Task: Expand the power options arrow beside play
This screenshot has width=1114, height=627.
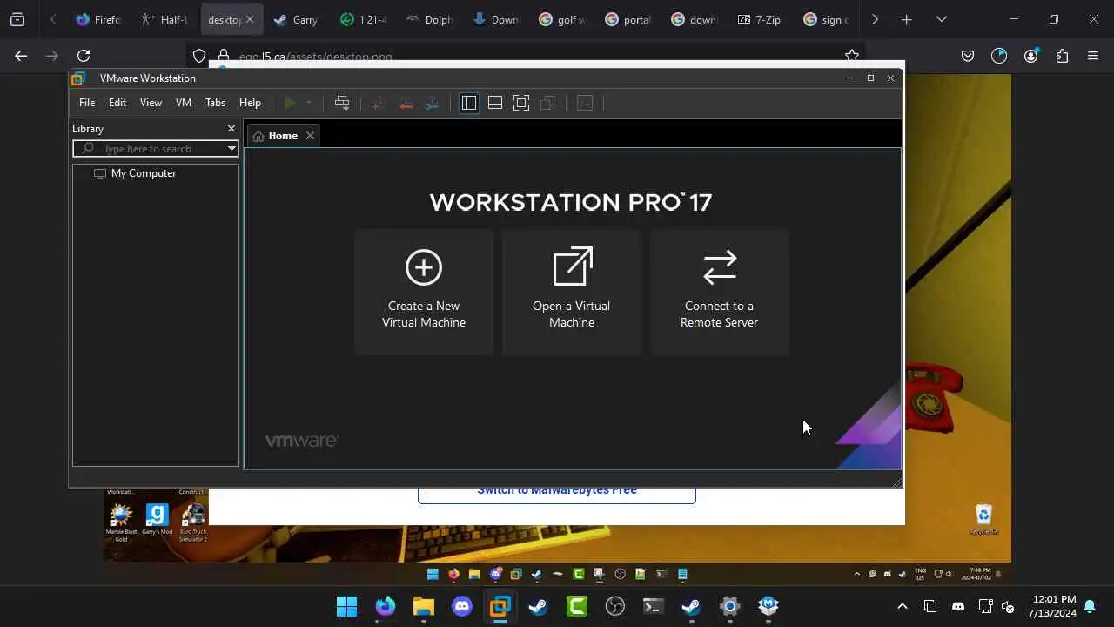Action: click(308, 103)
